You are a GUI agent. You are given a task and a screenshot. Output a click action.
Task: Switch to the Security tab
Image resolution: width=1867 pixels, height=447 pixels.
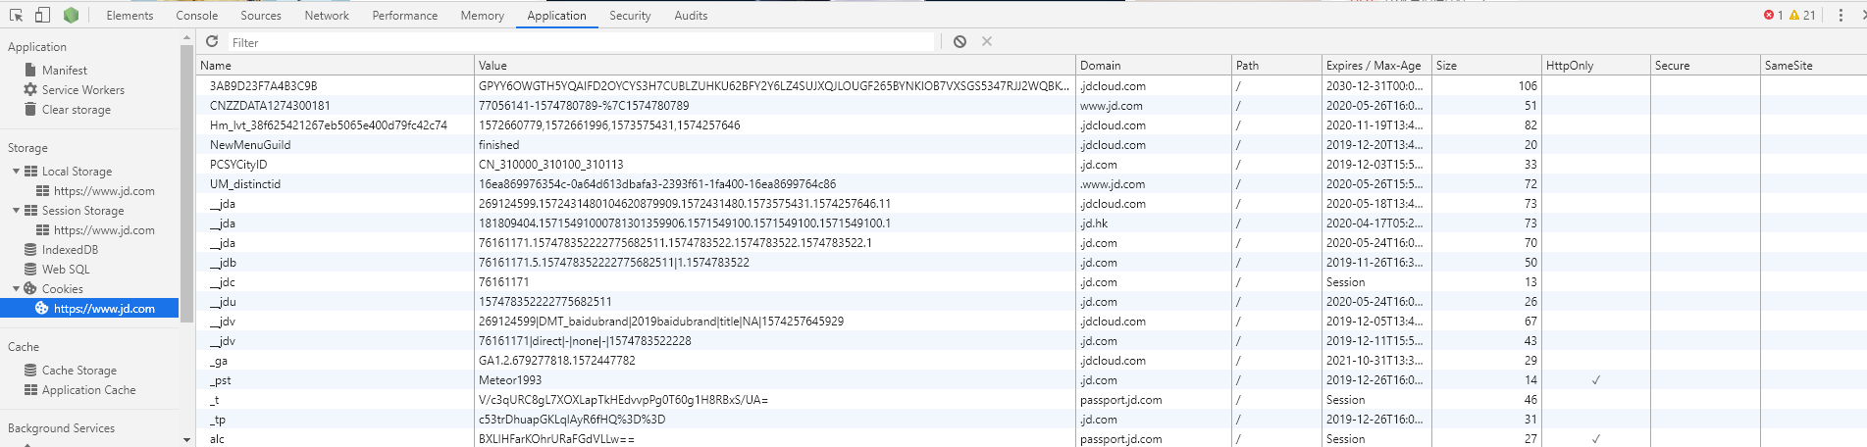630,16
